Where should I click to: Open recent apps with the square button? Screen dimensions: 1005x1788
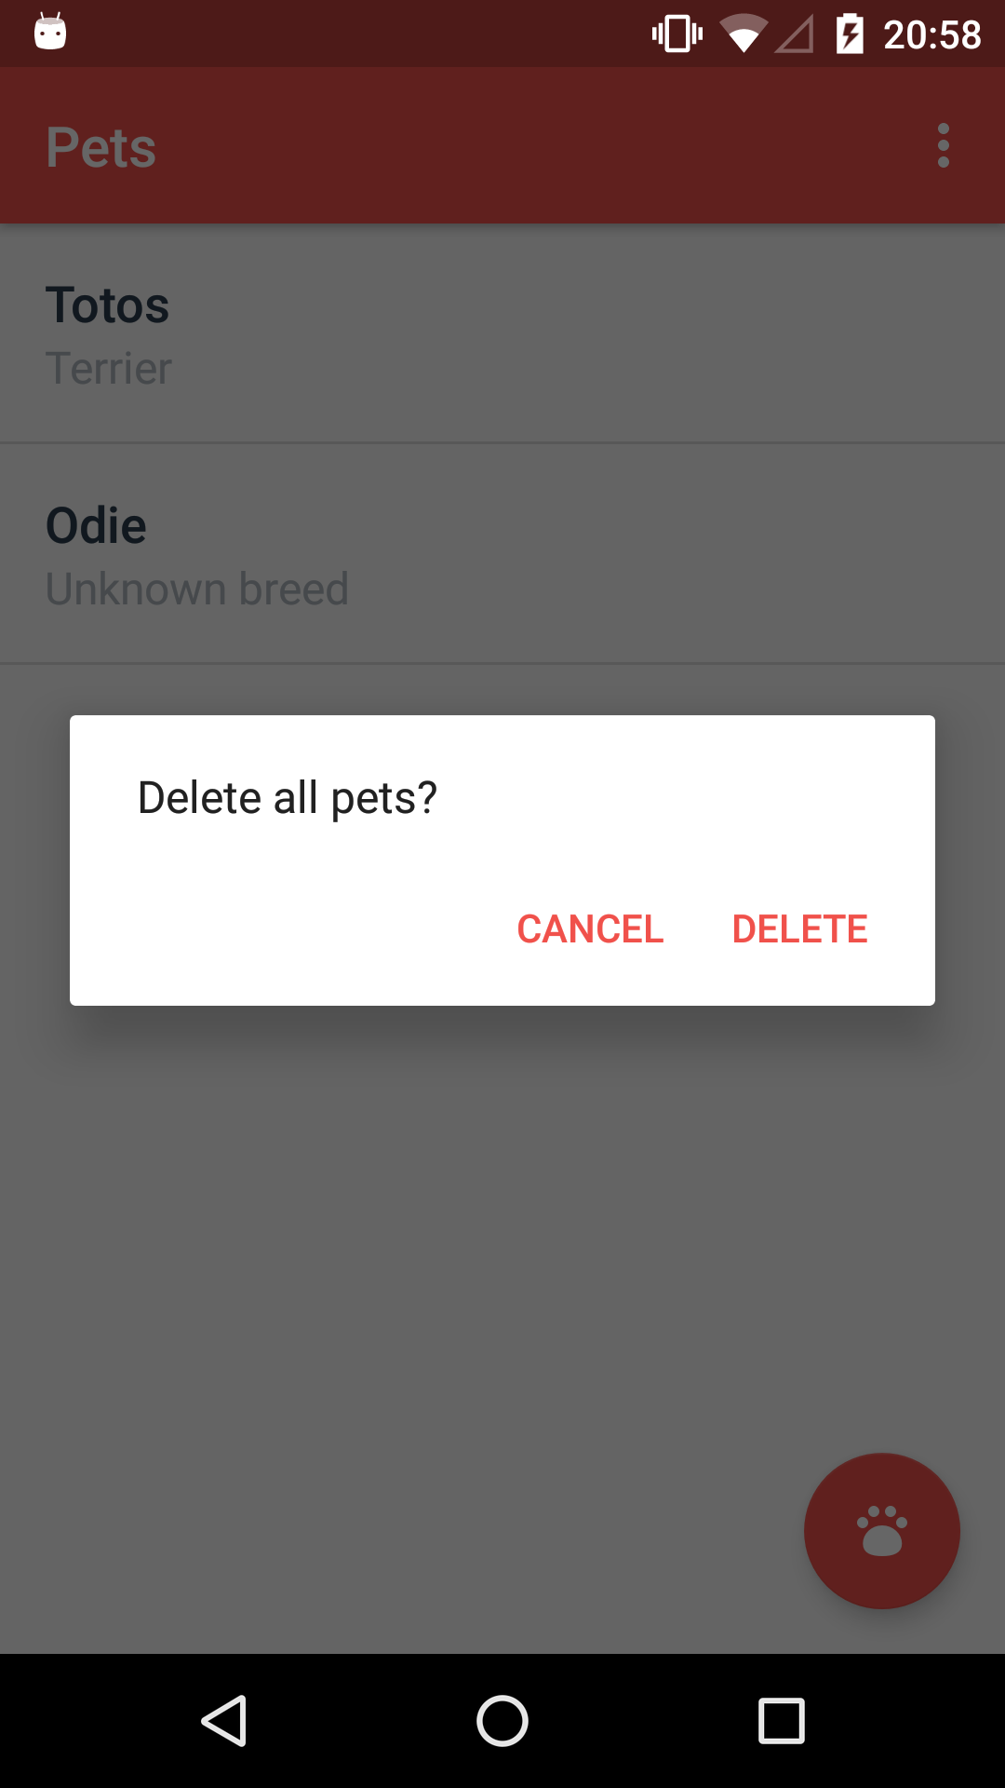click(782, 1720)
